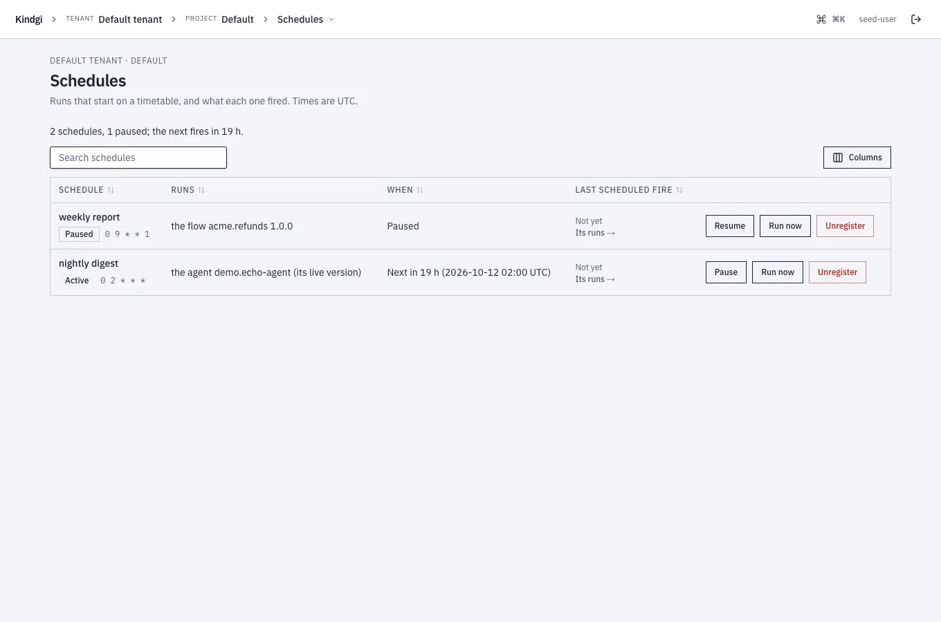
Task: Click the sign-out icon next to seed-user
Action: point(916,19)
